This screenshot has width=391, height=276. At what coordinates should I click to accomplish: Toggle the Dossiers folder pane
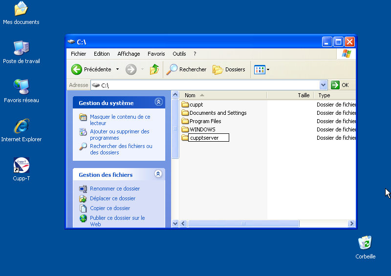click(x=229, y=69)
